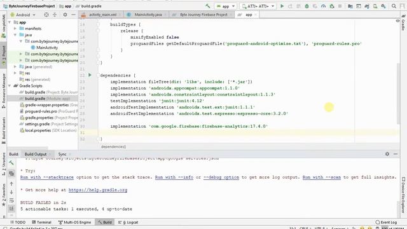Image resolution: width=407 pixels, height=229 pixels.
Task: Click the hammer icon in Build panel sidebar
Action: click(11, 163)
